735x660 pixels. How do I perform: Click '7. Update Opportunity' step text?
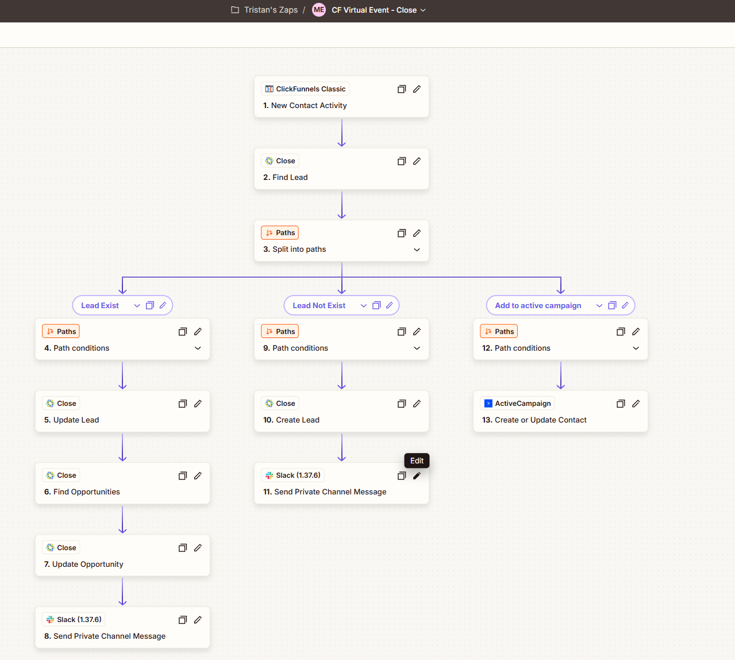click(x=84, y=565)
